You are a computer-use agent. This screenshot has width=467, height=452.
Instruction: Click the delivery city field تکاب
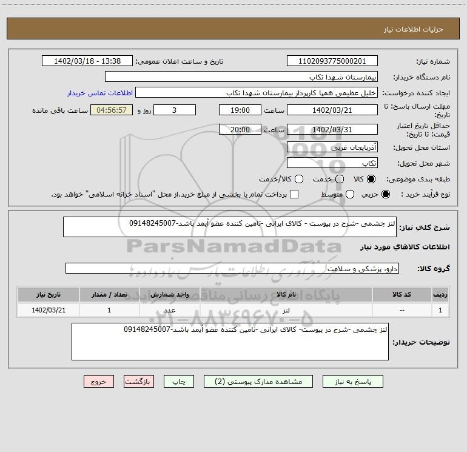point(332,163)
